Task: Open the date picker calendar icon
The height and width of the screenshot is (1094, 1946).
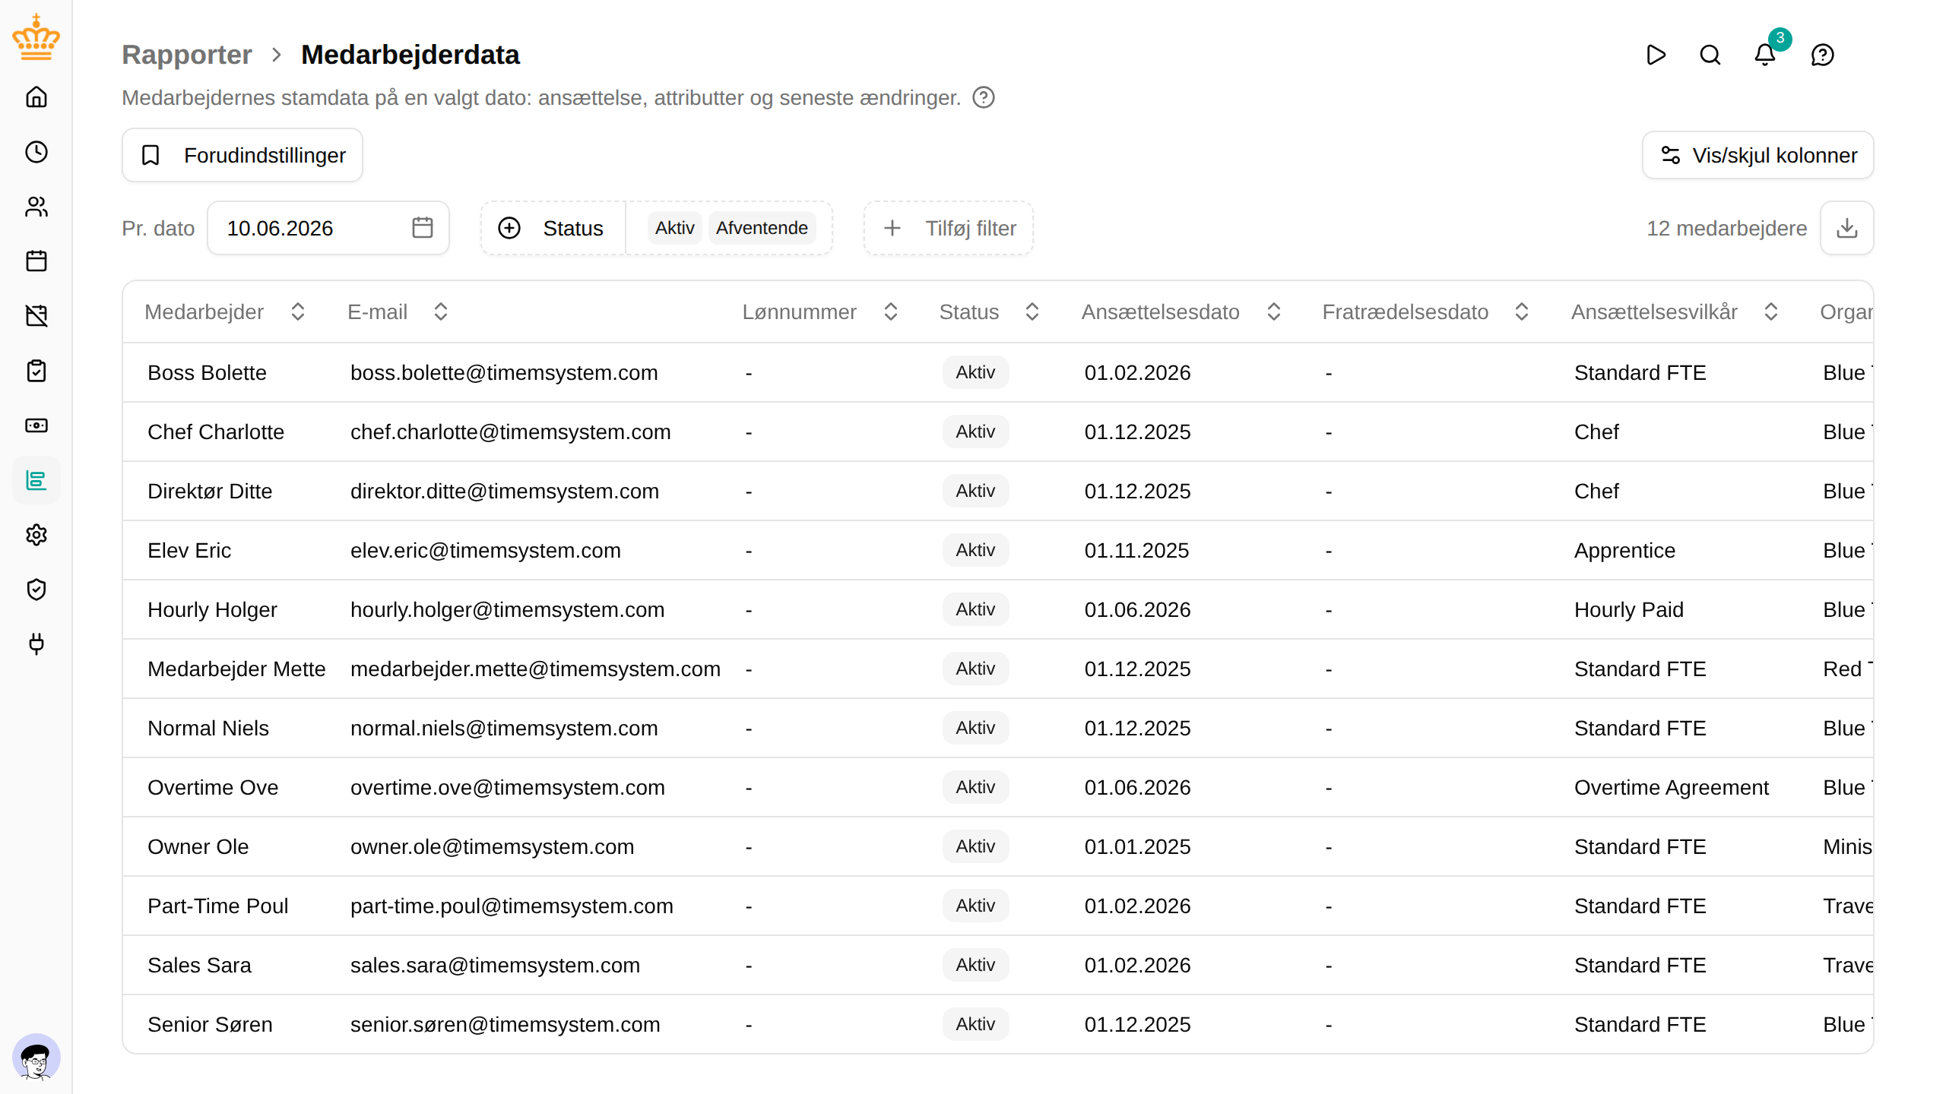Action: [423, 228]
